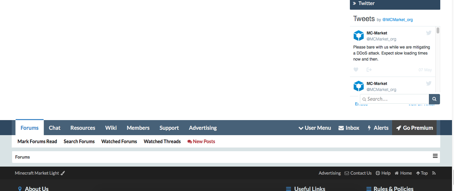Click Advertising link in the footer bar
Image resolution: width=454 pixels, height=191 pixels.
(x=329, y=173)
